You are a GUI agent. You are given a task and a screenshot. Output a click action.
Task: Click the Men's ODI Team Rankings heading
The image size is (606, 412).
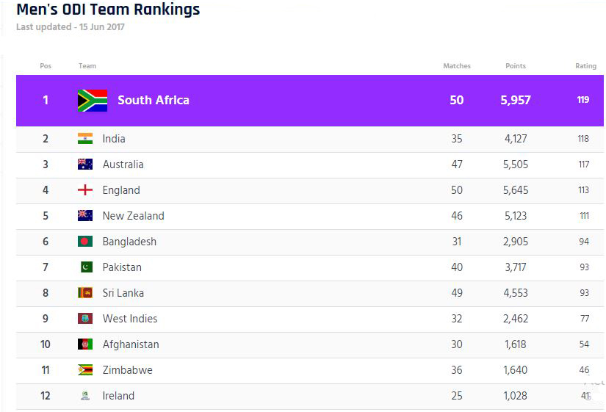tap(108, 10)
